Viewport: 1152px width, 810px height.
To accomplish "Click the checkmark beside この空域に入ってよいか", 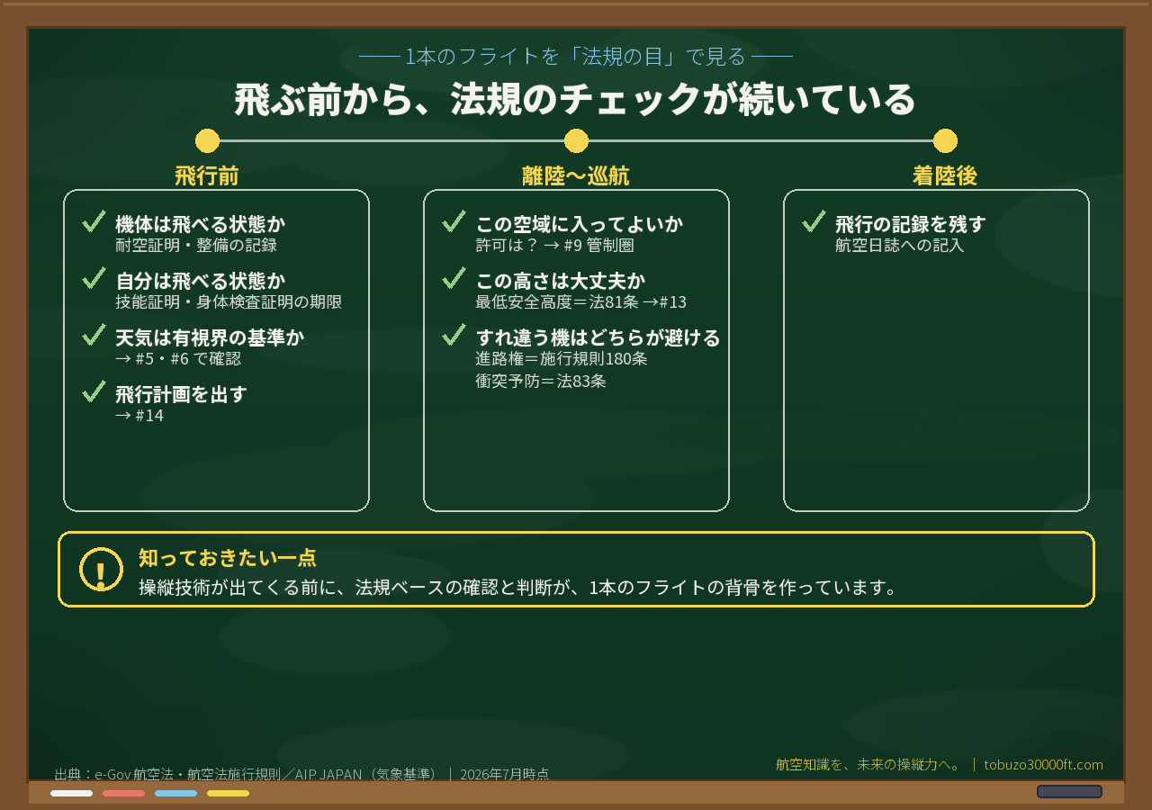I will 454,221.
